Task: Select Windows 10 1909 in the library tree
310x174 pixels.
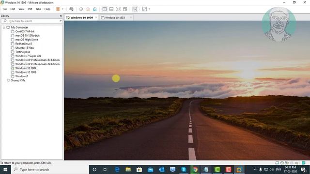Action: (x=26, y=68)
